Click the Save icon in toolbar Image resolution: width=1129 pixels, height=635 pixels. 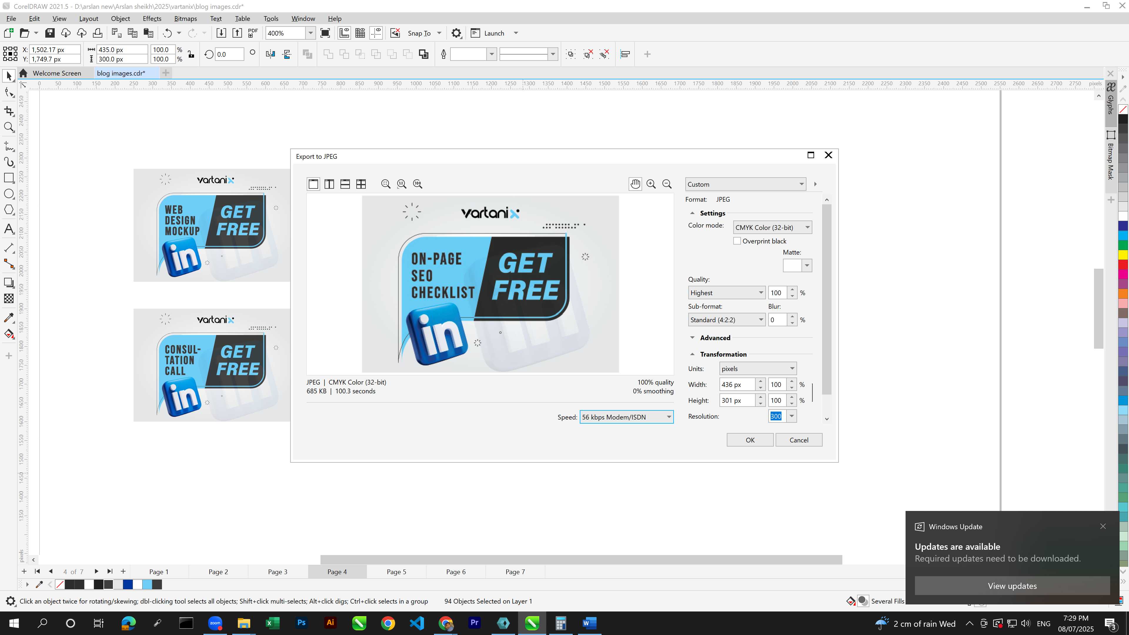point(50,33)
